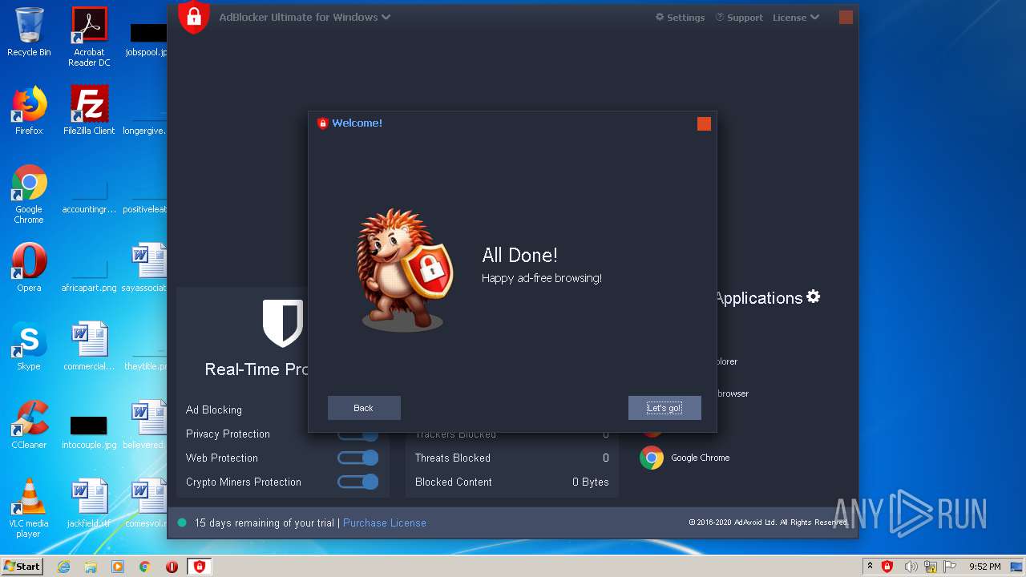Click AdBlocker tray icon in notification area

887,567
